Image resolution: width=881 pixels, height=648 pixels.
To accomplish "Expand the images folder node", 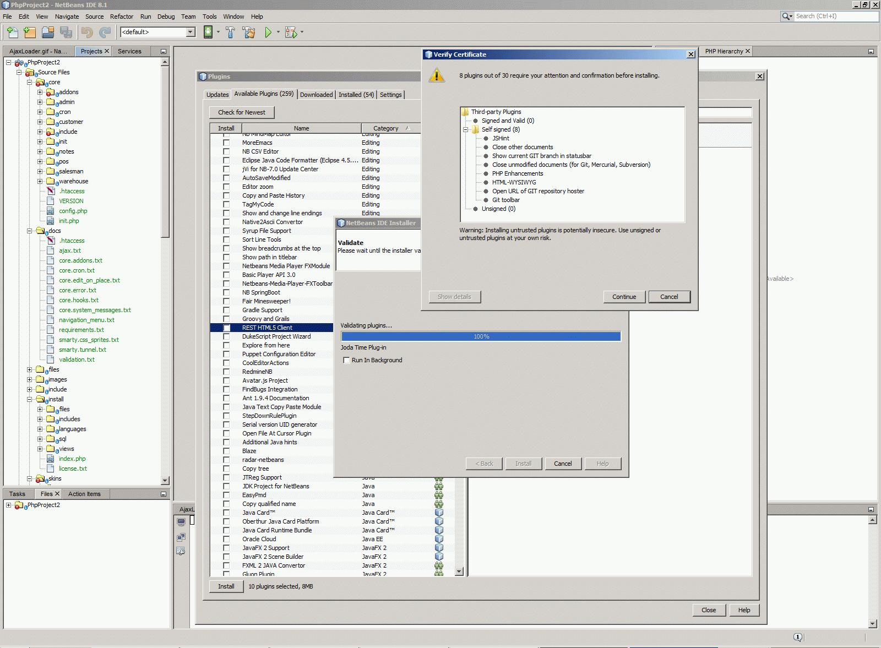I will click(x=30, y=380).
